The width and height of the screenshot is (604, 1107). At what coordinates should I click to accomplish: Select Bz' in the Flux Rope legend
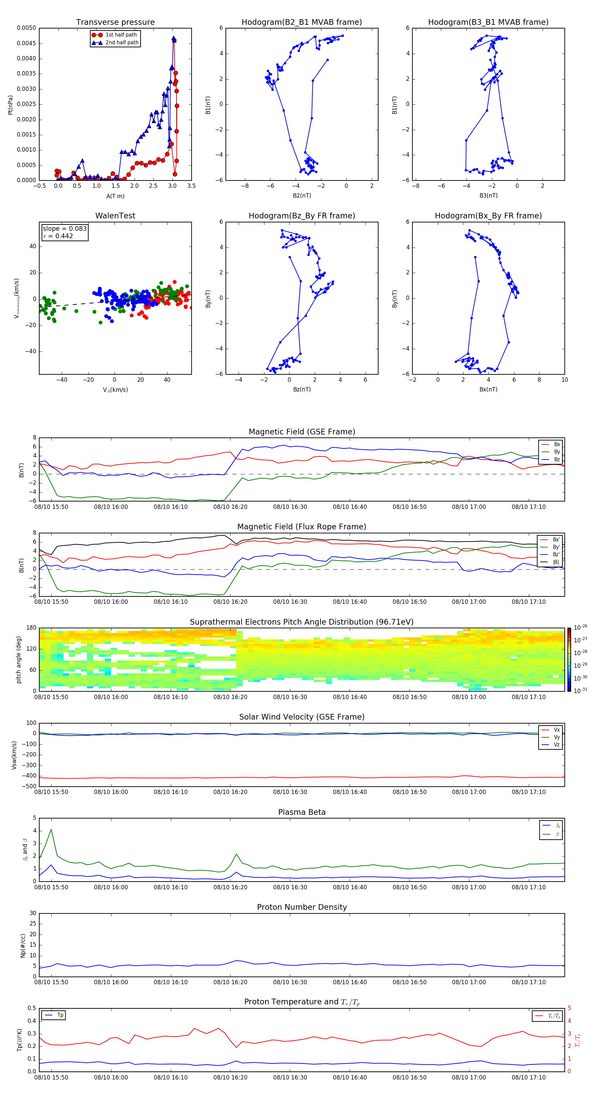tap(550, 555)
